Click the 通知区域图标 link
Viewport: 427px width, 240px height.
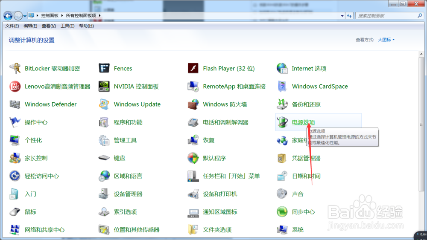click(x=220, y=212)
